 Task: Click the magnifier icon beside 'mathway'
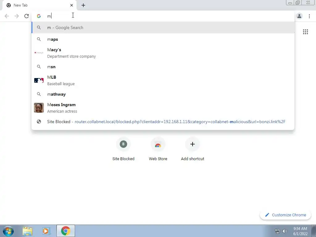tap(39, 94)
